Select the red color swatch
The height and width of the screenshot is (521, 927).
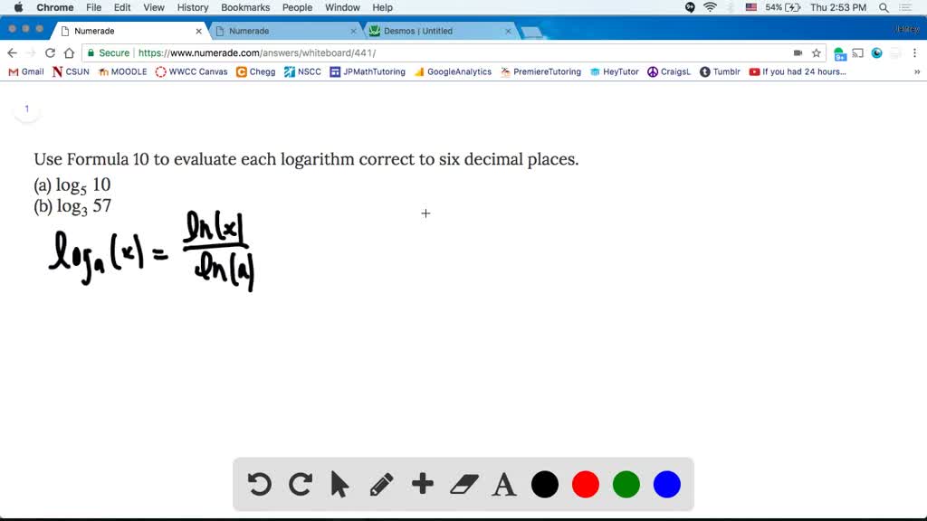point(585,484)
